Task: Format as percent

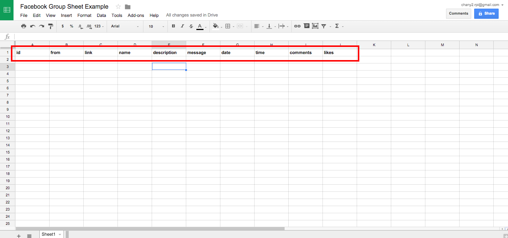Action: click(x=71, y=26)
